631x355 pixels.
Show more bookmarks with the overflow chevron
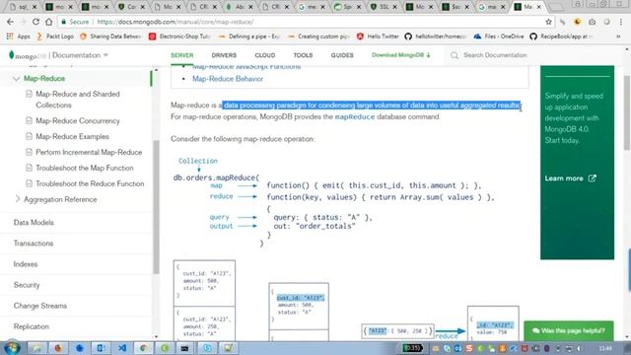(x=618, y=36)
